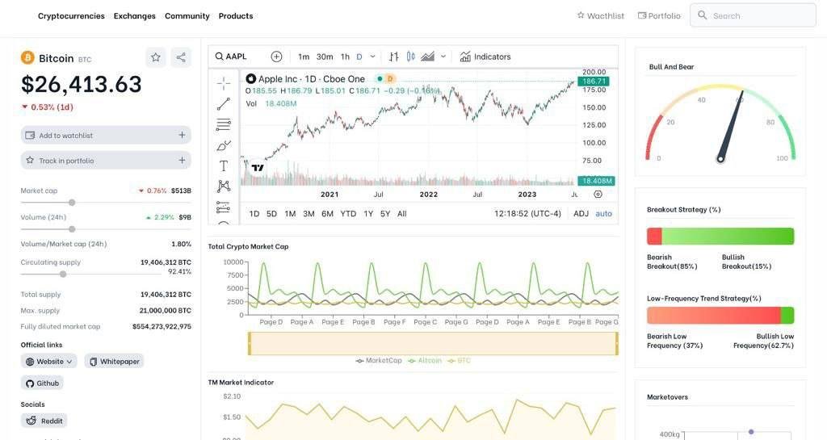Set chart interval to 1h
Viewport: 827px width, 440px height.
point(345,57)
